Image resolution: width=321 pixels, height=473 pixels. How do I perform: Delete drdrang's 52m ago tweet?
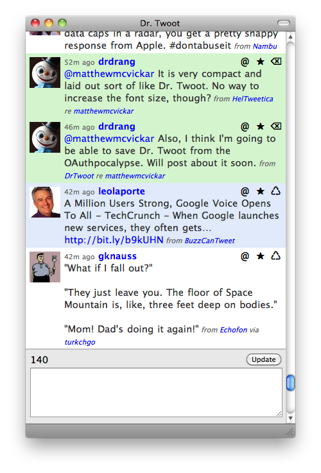[x=276, y=62]
